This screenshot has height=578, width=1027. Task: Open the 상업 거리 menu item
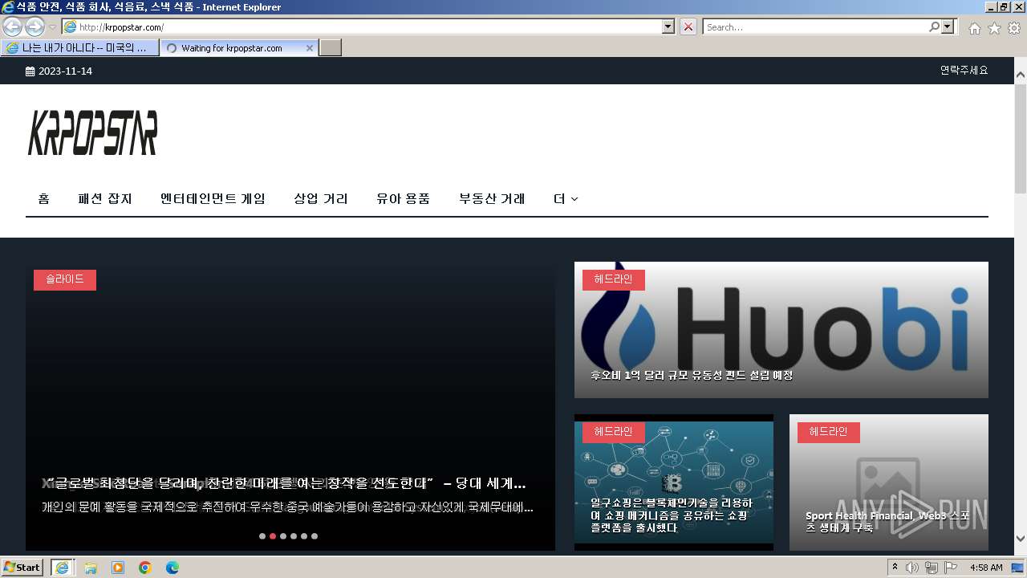pos(321,198)
